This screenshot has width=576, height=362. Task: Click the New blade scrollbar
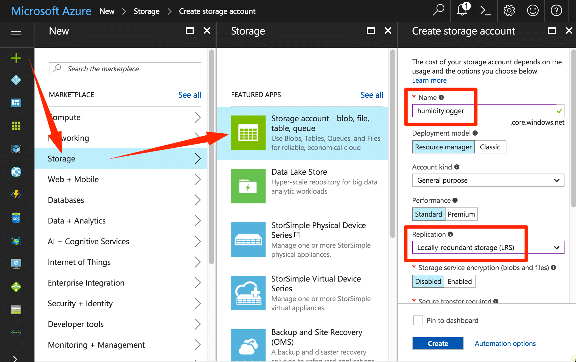pos(212,157)
